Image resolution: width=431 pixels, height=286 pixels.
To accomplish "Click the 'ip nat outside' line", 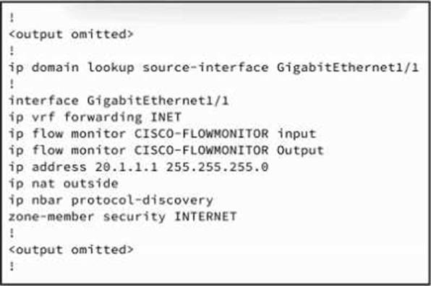I will coord(64,183).
